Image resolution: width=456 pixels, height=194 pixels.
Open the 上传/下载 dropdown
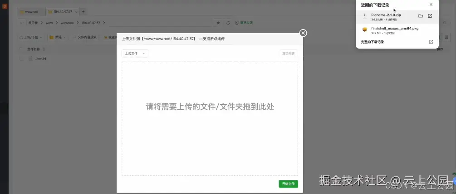[31, 37]
